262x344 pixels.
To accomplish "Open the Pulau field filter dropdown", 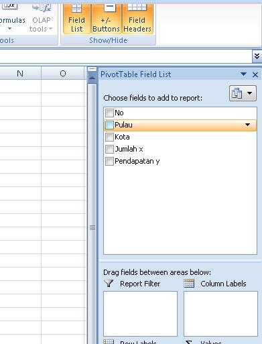I will click(x=247, y=125).
